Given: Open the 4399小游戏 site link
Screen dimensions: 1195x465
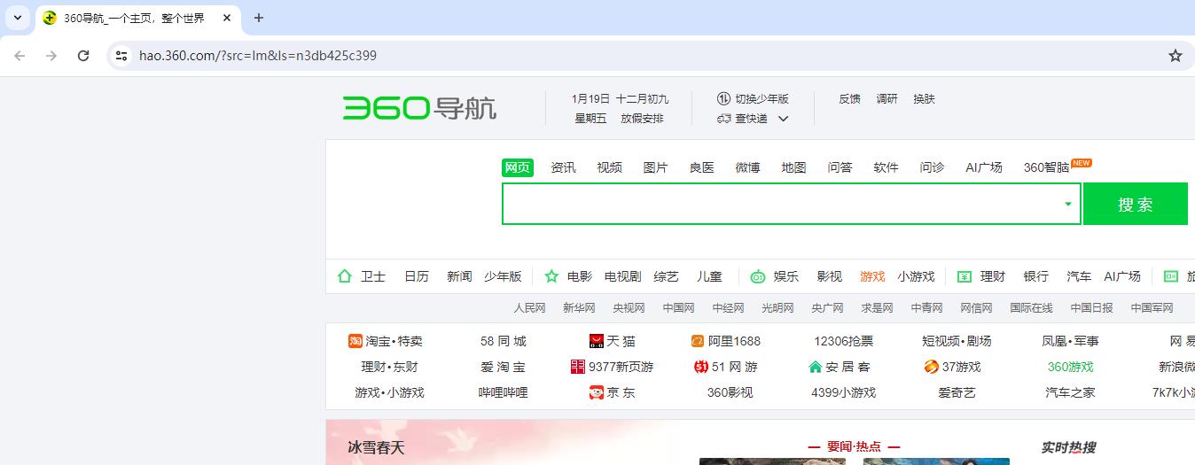Looking at the screenshot, I should pyautogui.click(x=844, y=392).
